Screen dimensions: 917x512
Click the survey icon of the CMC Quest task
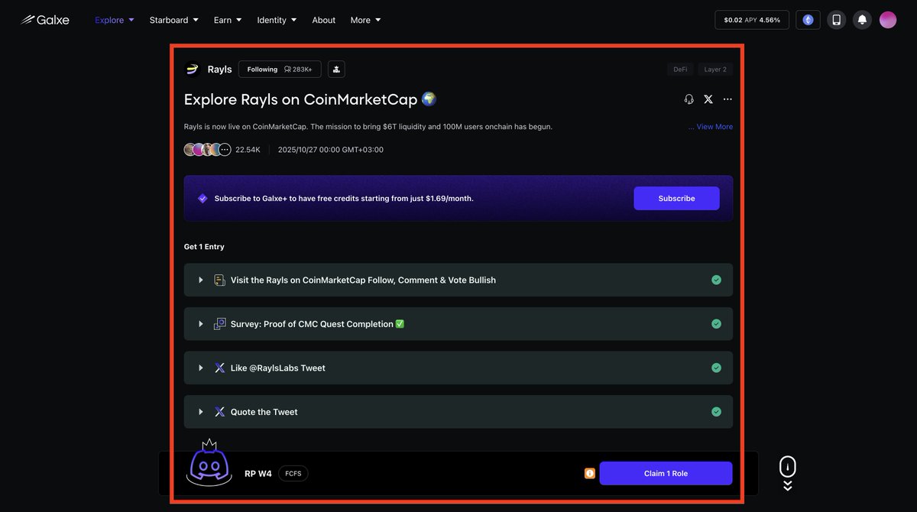click(219, 324)
